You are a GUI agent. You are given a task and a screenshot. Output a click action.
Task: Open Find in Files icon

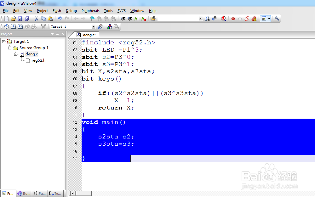[x=153, y=19]
